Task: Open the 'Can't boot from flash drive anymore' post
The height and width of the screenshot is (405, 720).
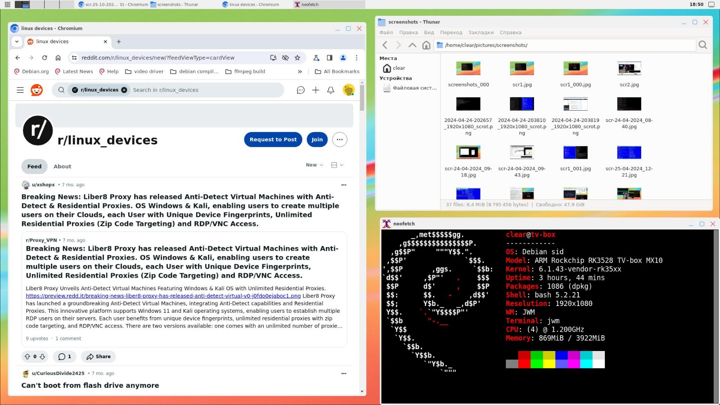Action: (90, 386)
